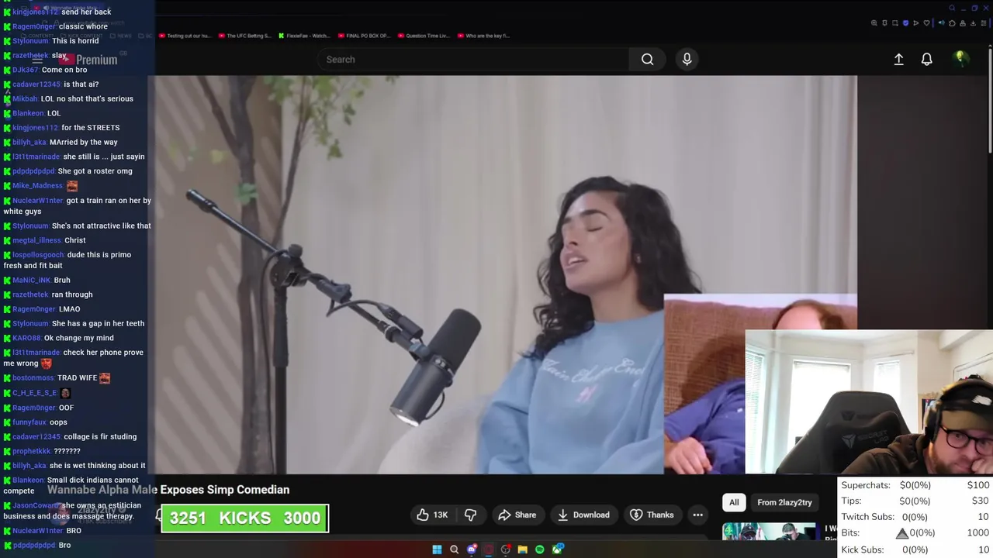Open the Xbox app taskbar icon

[x=558, y=549]
